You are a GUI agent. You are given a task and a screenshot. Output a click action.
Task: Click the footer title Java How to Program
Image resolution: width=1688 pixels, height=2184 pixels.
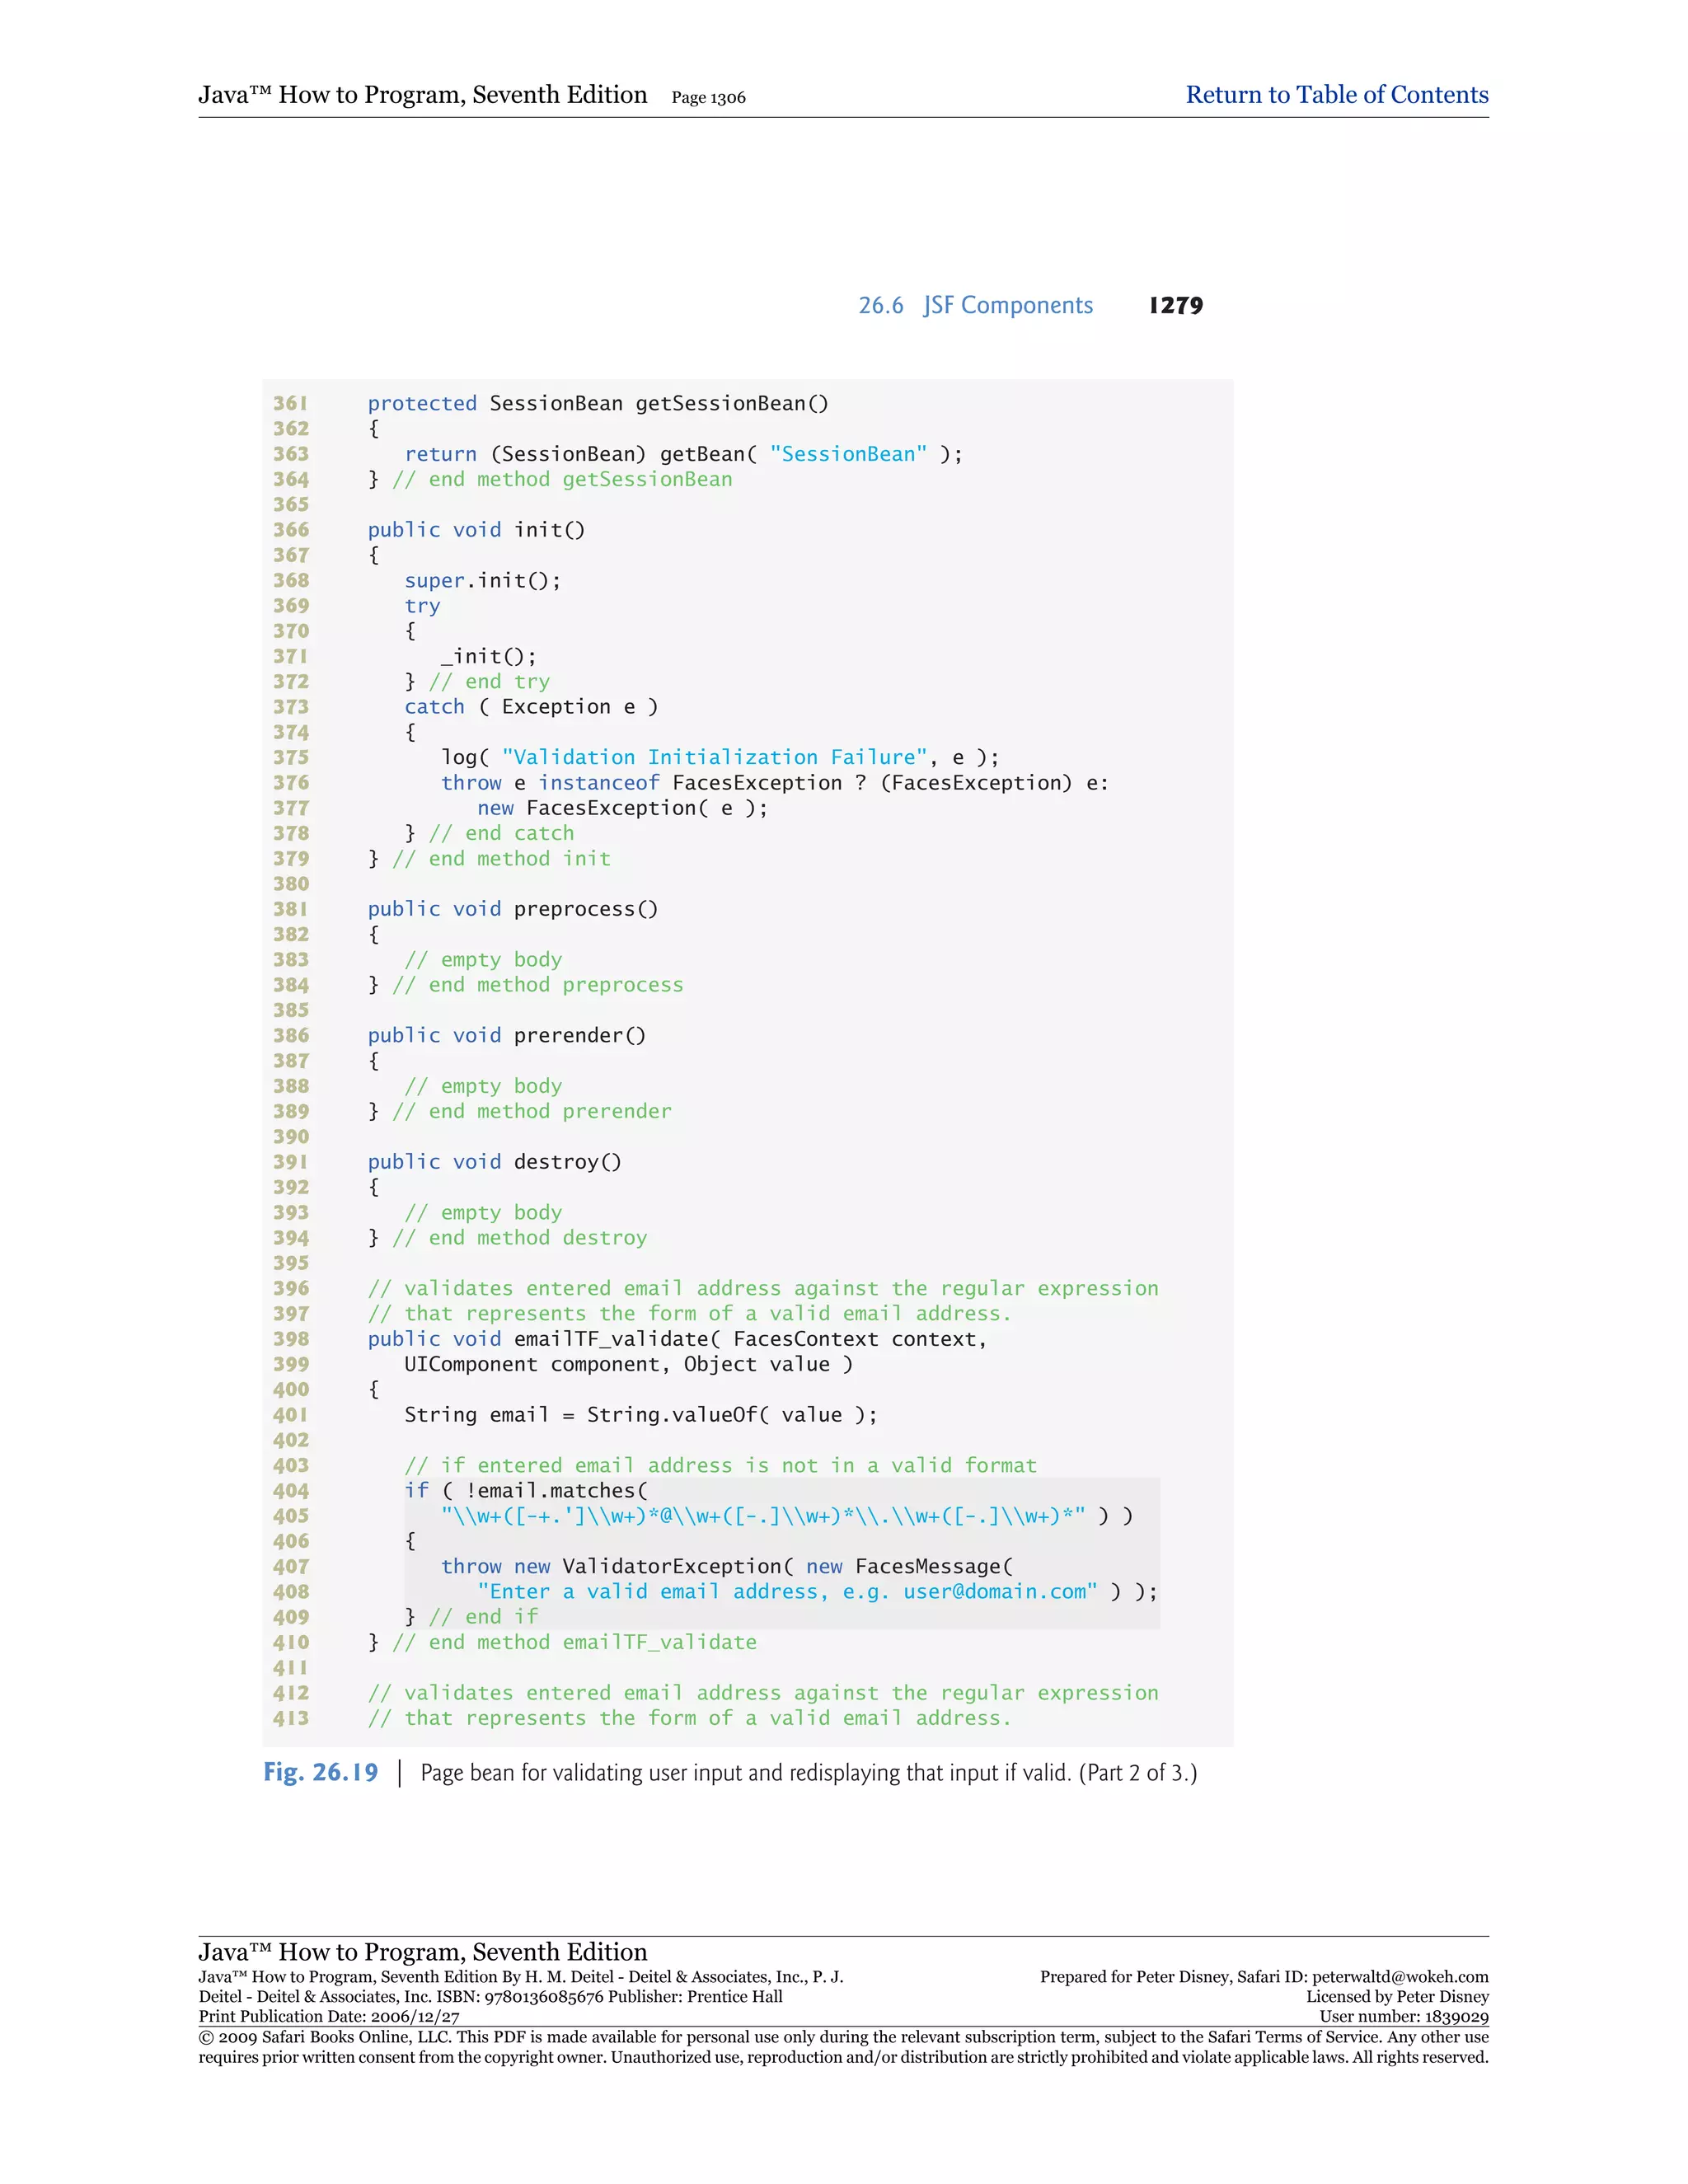[422, 1952]
